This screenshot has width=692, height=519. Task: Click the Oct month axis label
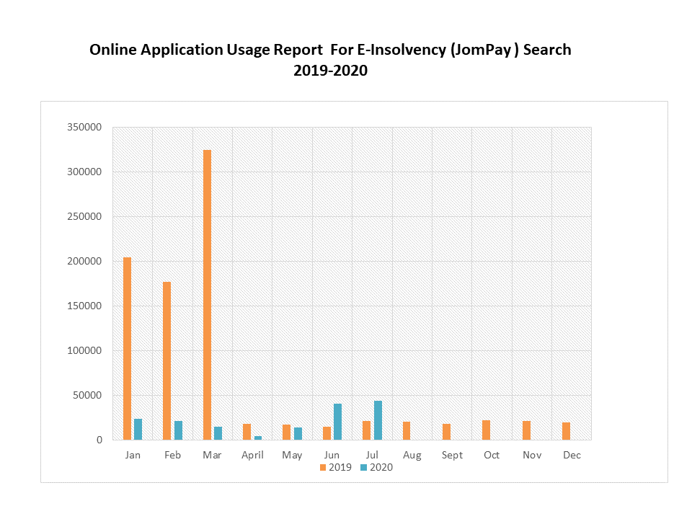click(492, 455)
